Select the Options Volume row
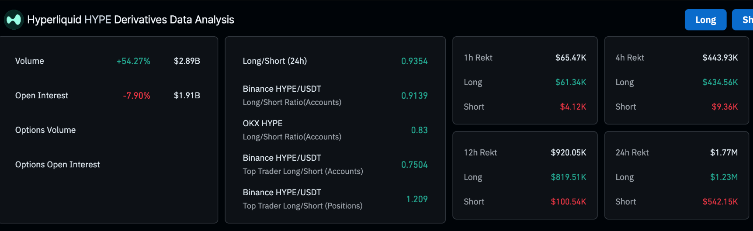This screenshot has width=753, height=231. point(45,130)
